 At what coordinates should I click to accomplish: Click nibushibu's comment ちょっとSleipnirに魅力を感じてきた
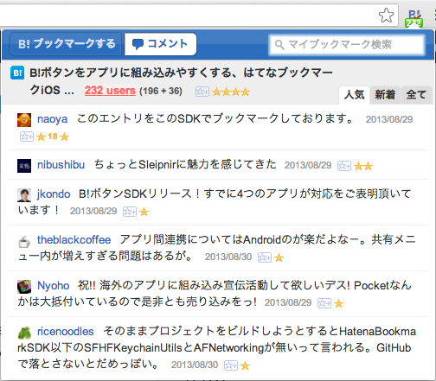(185, 165)
